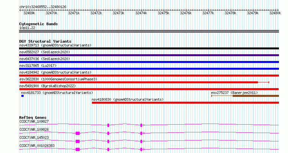This screenshot has height=153, width=288.
Task: Select the middle exon of CCDC7|NR_109826
Action: click(x=108, y=133)
